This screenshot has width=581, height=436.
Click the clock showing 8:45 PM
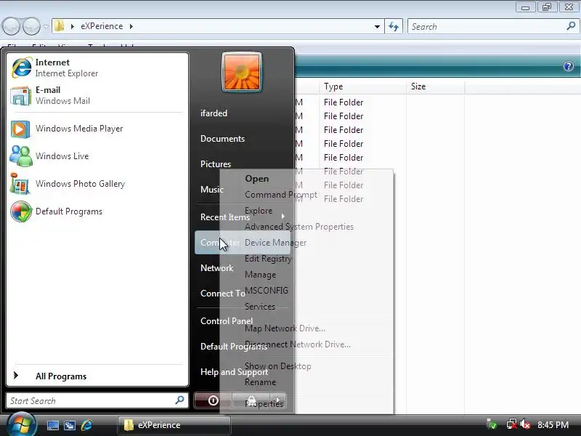pyautogui.click(x=553, y=424)
